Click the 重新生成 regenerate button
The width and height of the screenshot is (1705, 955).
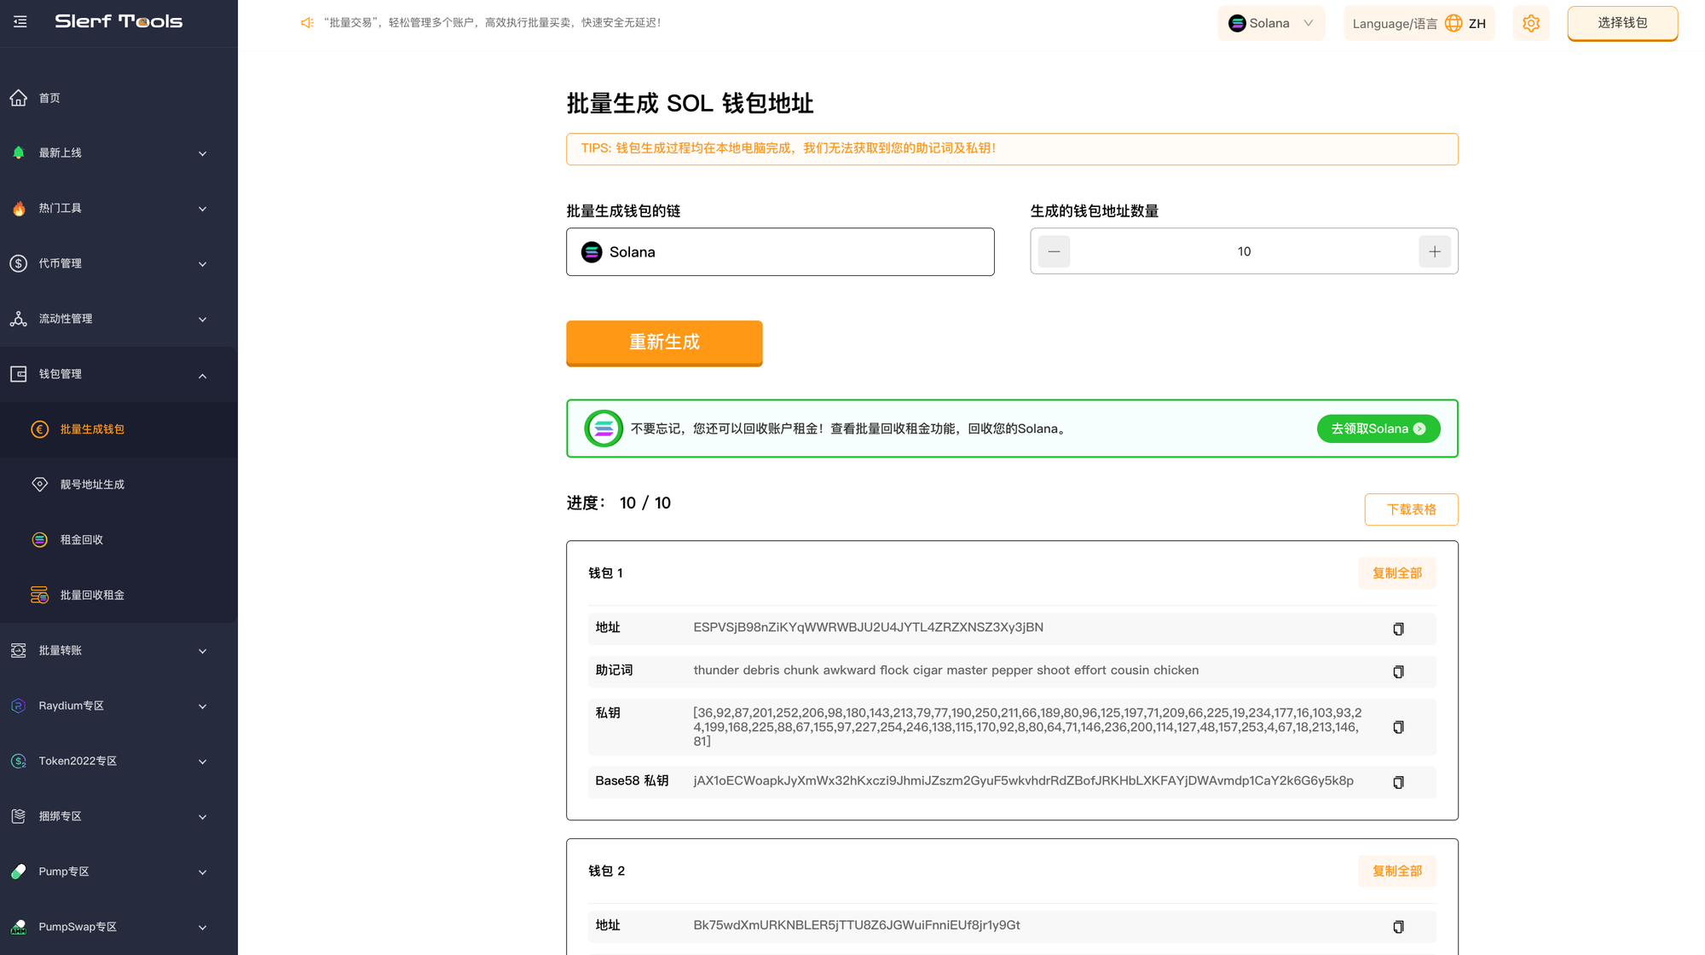(664, 342)
